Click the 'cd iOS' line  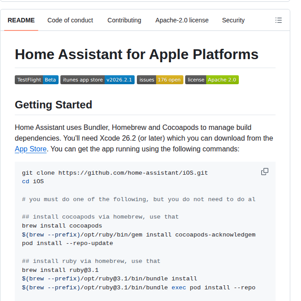(x=33, y=181)
